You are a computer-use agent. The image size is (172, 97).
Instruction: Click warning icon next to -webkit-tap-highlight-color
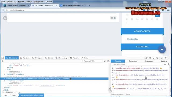point(161,68)
